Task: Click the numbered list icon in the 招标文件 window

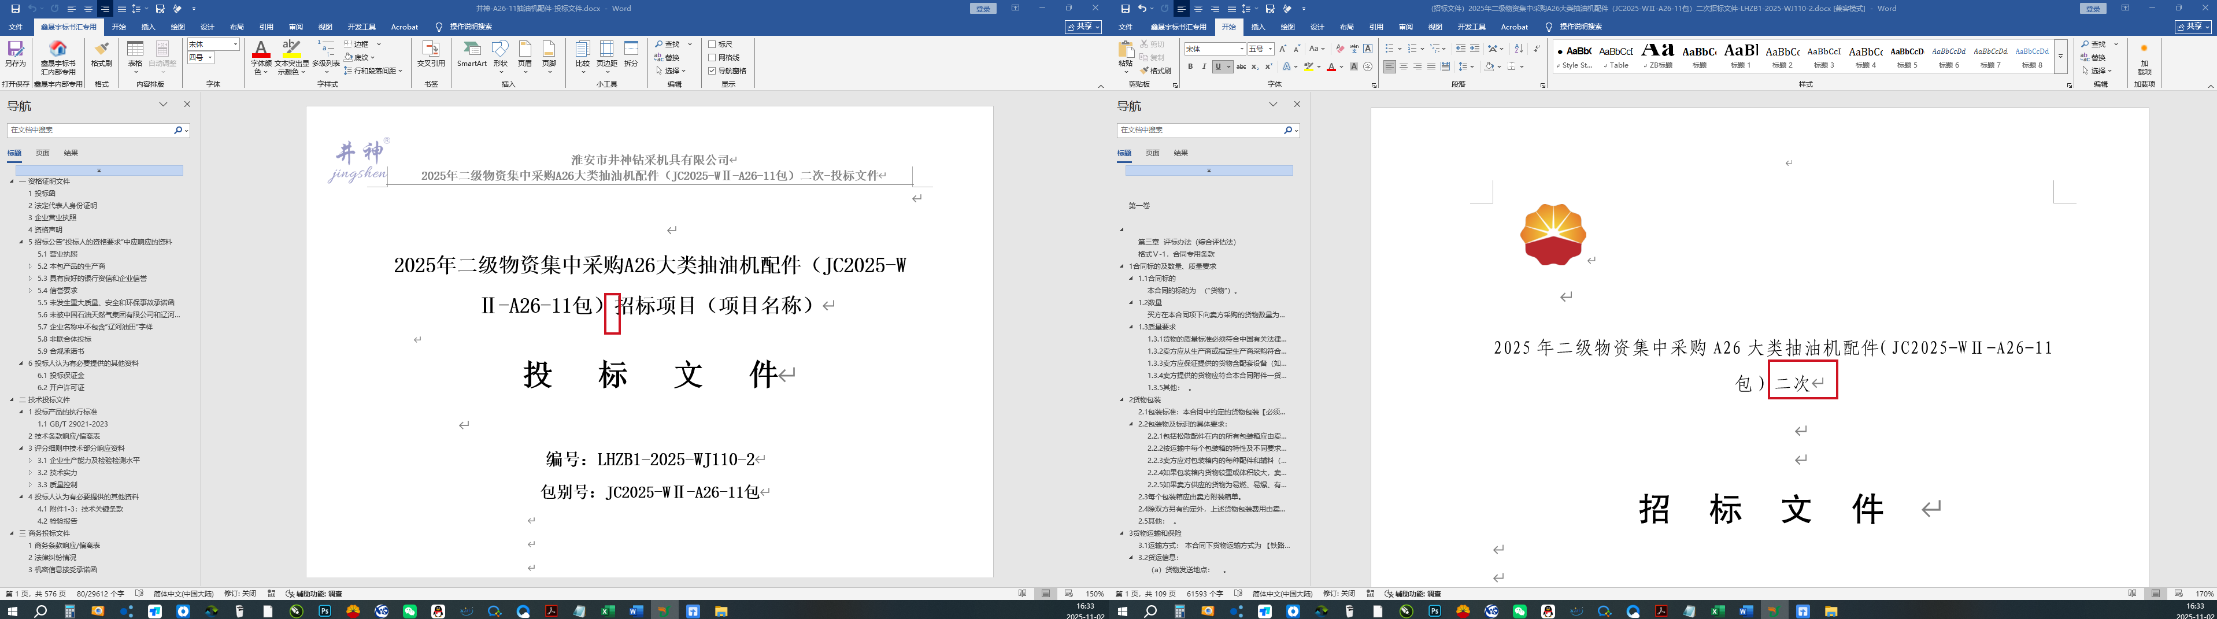Action: [x=1412, y=48]
